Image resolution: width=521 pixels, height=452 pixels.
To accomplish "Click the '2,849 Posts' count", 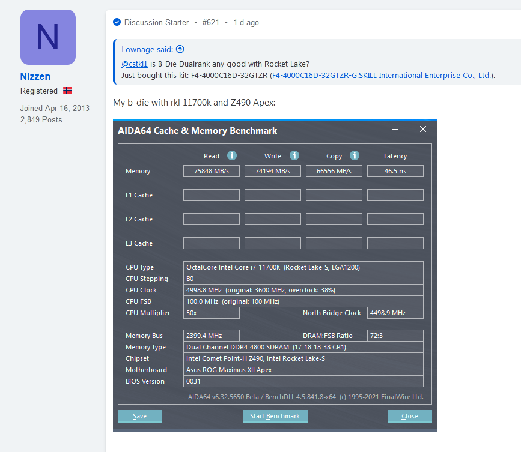I will tap(41, 119).
